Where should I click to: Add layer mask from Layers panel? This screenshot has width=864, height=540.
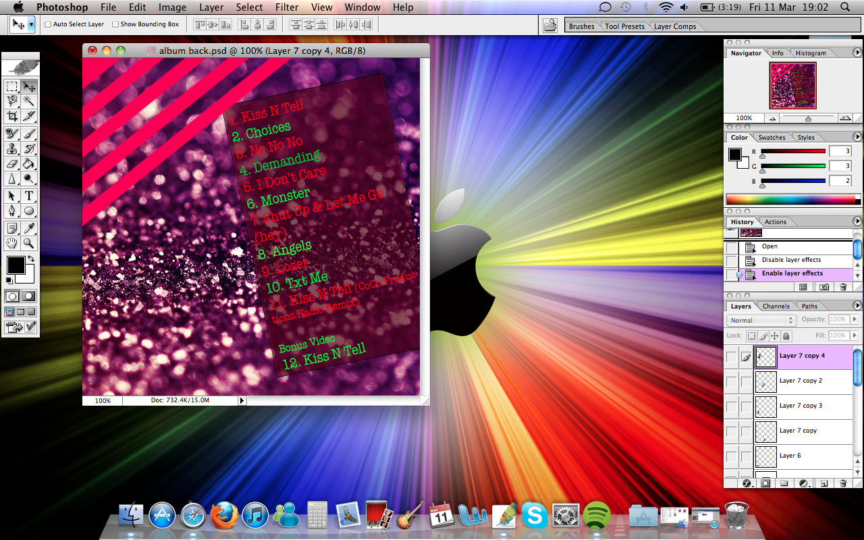765,483
